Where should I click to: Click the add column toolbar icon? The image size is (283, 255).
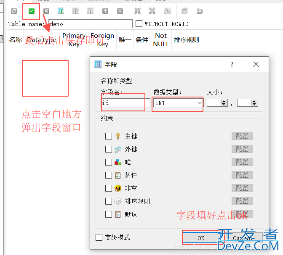pos(61,11)
